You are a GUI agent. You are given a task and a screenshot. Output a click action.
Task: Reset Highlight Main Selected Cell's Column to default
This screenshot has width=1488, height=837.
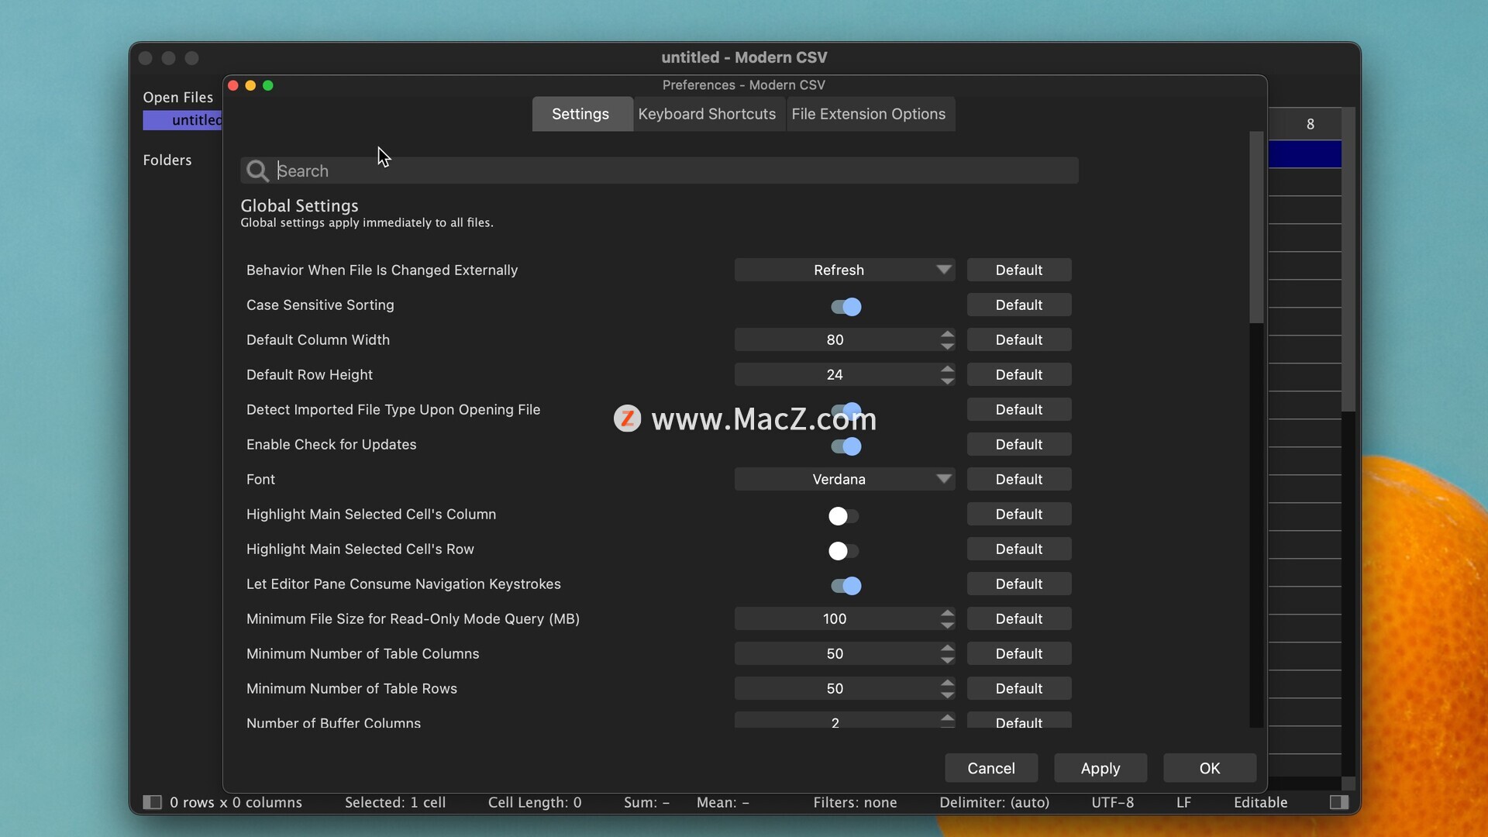[1019, 514]
